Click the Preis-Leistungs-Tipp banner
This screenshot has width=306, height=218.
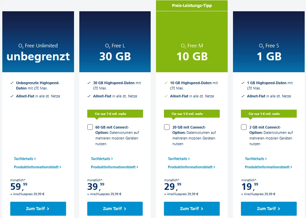[x=192, y=6]
